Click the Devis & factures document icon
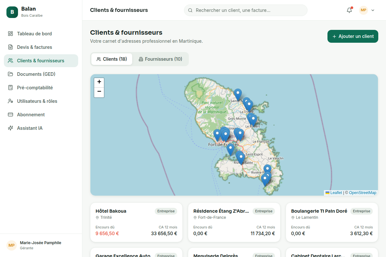 [x=11, y=47]
